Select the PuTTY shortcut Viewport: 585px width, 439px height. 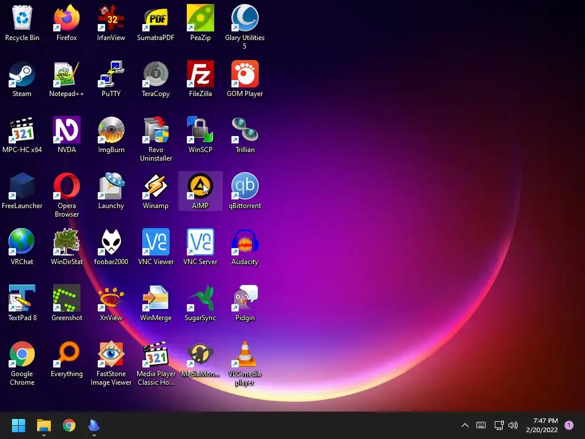click(x=111, y=74)
